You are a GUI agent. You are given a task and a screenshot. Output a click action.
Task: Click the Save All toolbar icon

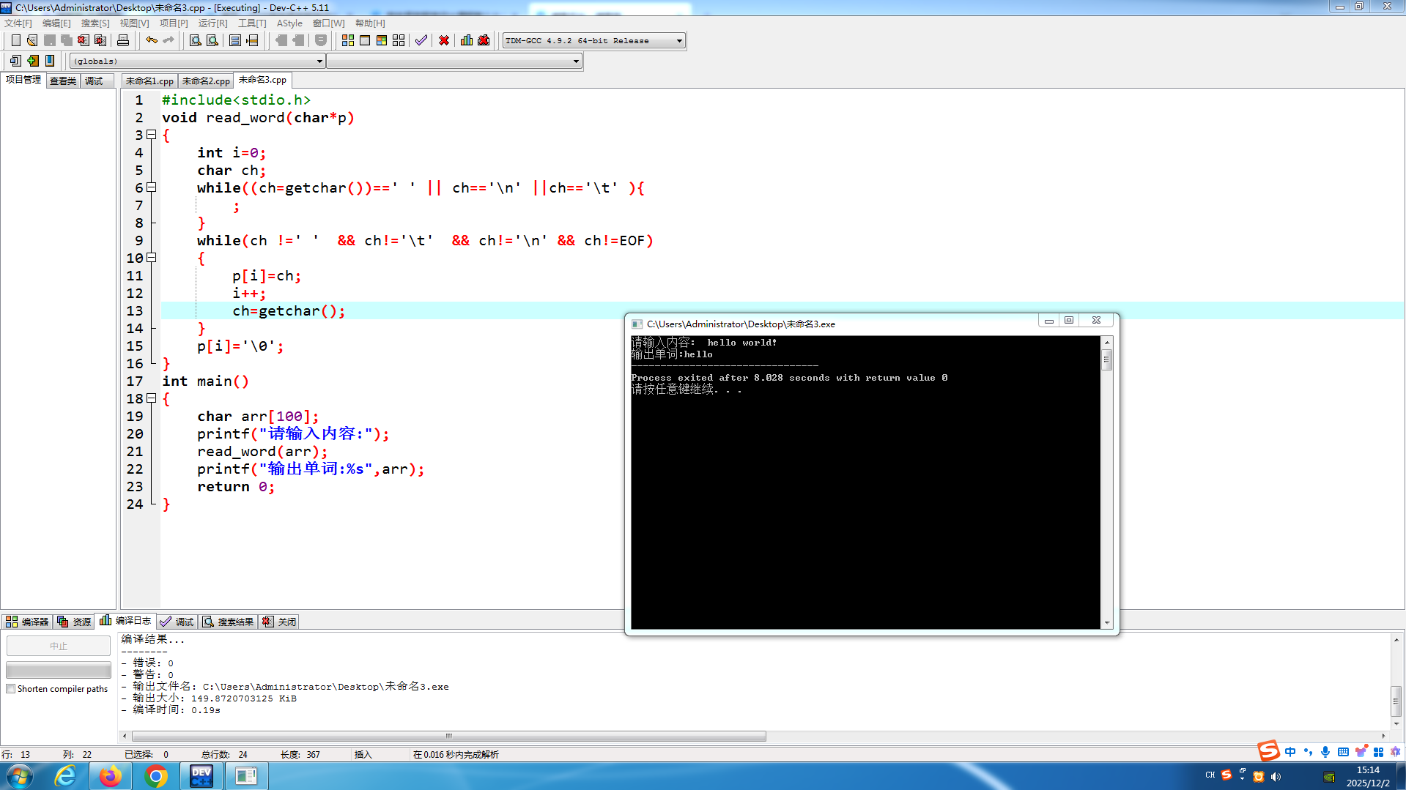67,40
